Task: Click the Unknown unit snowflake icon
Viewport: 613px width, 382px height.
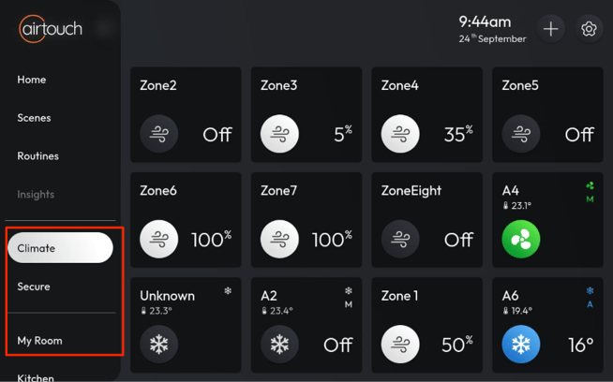Action: pos(159,345)
